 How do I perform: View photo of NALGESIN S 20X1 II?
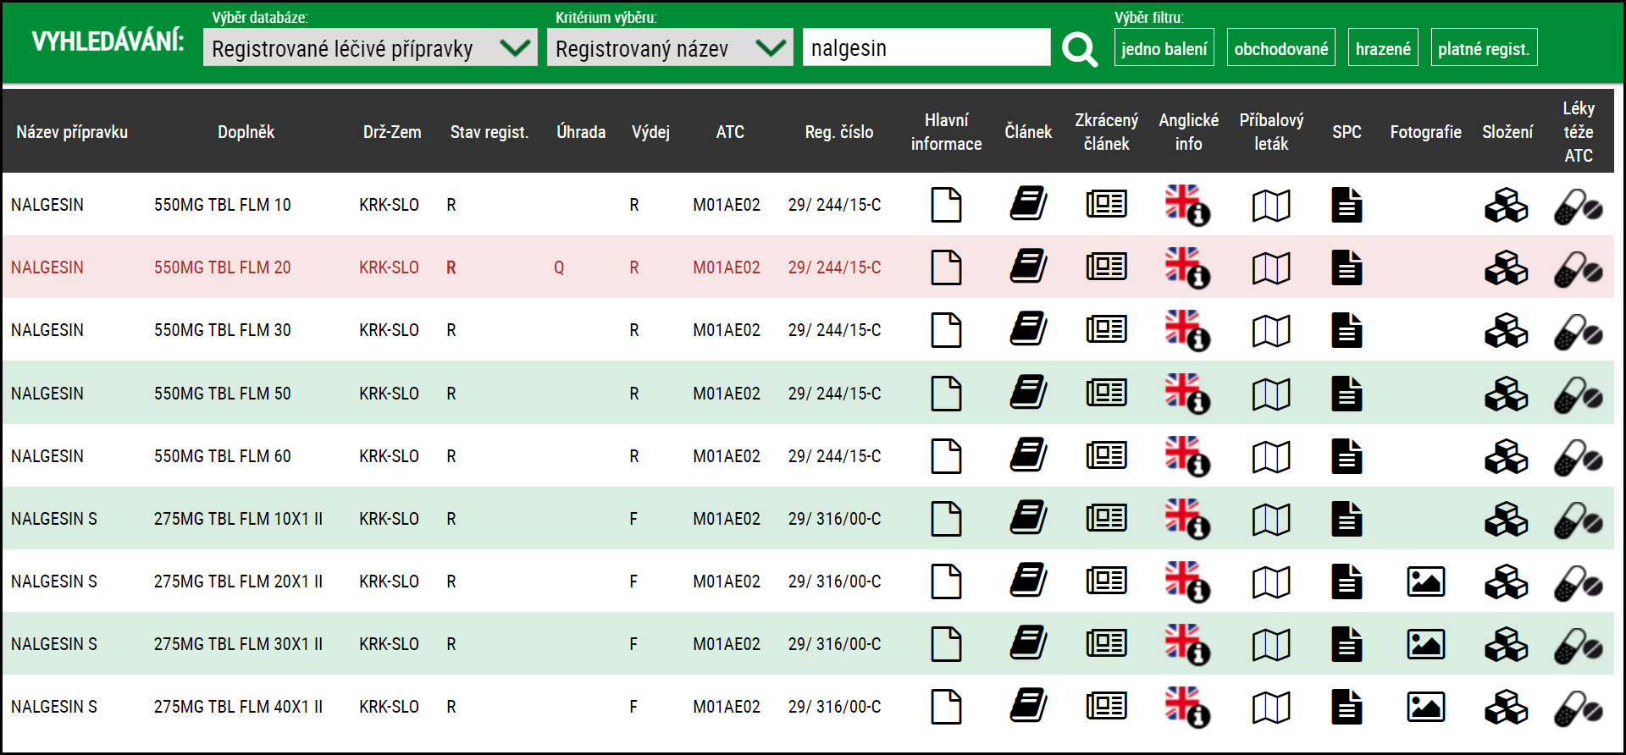pos(1426,581)
